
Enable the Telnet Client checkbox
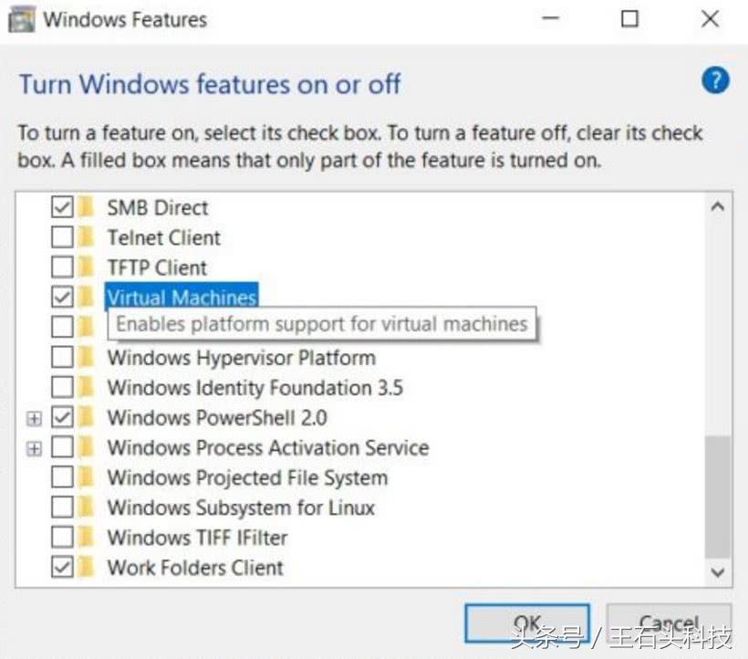(62, 237)
